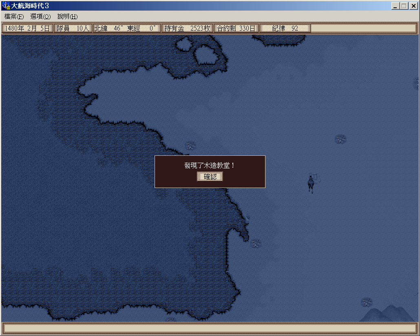Click the partially visible village at right edge

pyautogui.click(x=416, y=84)
